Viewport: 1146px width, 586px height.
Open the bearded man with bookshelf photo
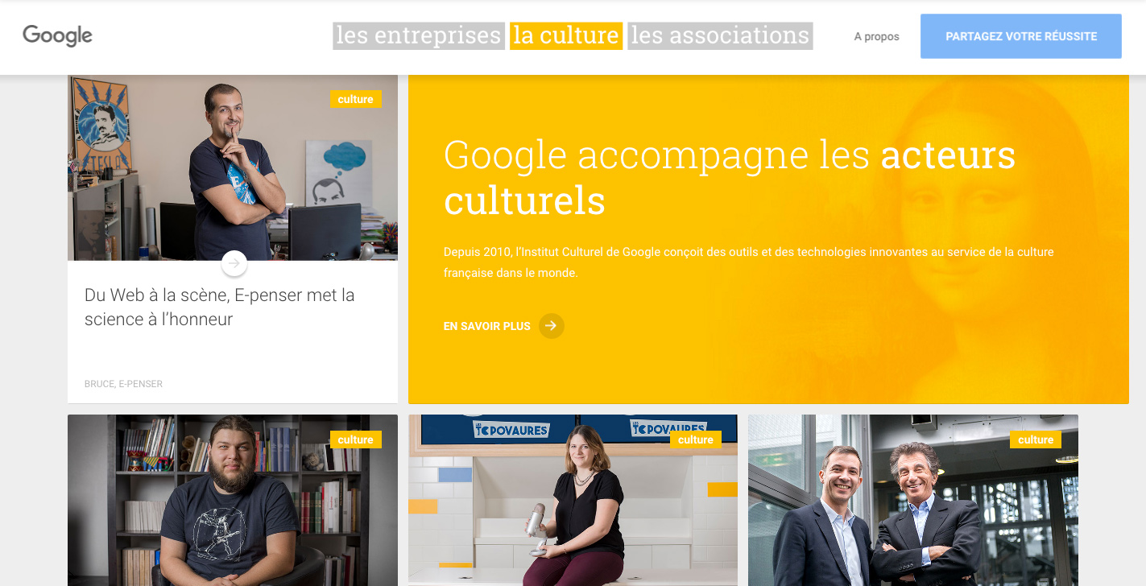click(x=233, y=500)
